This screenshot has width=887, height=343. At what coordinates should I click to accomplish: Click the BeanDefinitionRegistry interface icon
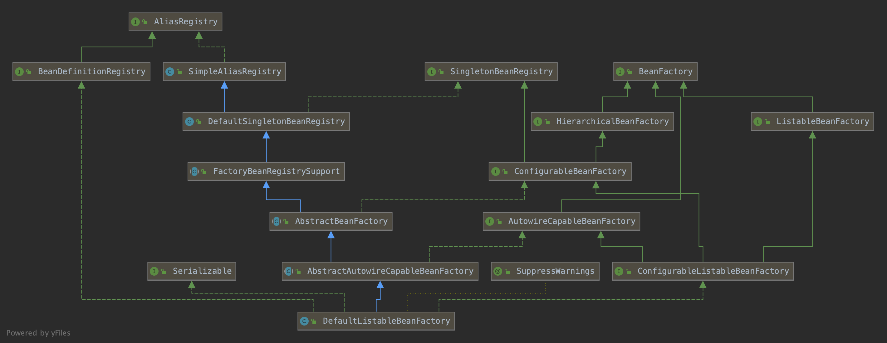pyautogui.click(x=19, y=72)
